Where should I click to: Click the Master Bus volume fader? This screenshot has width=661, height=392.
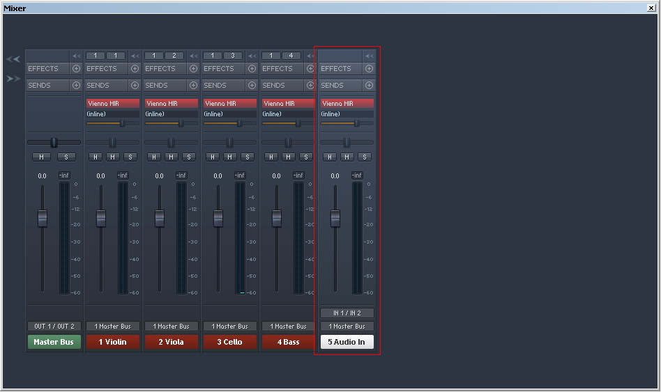click(x=42, y=218)
